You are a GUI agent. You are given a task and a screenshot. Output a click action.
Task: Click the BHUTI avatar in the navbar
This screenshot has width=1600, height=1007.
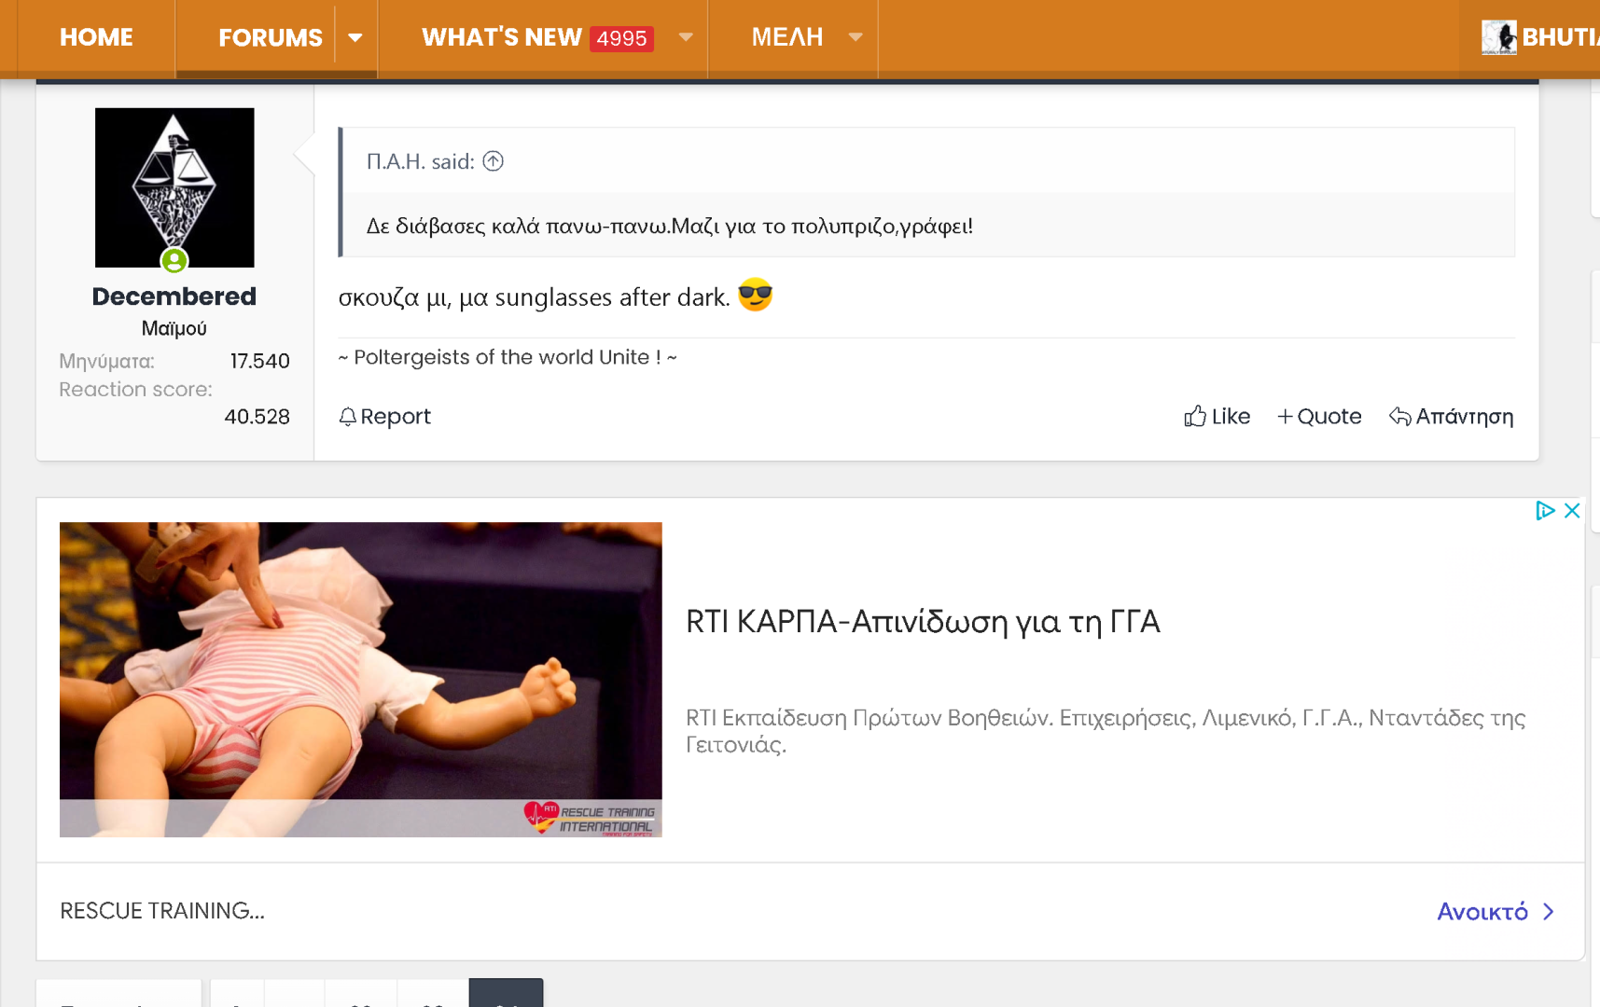[x=1499, y=37]
